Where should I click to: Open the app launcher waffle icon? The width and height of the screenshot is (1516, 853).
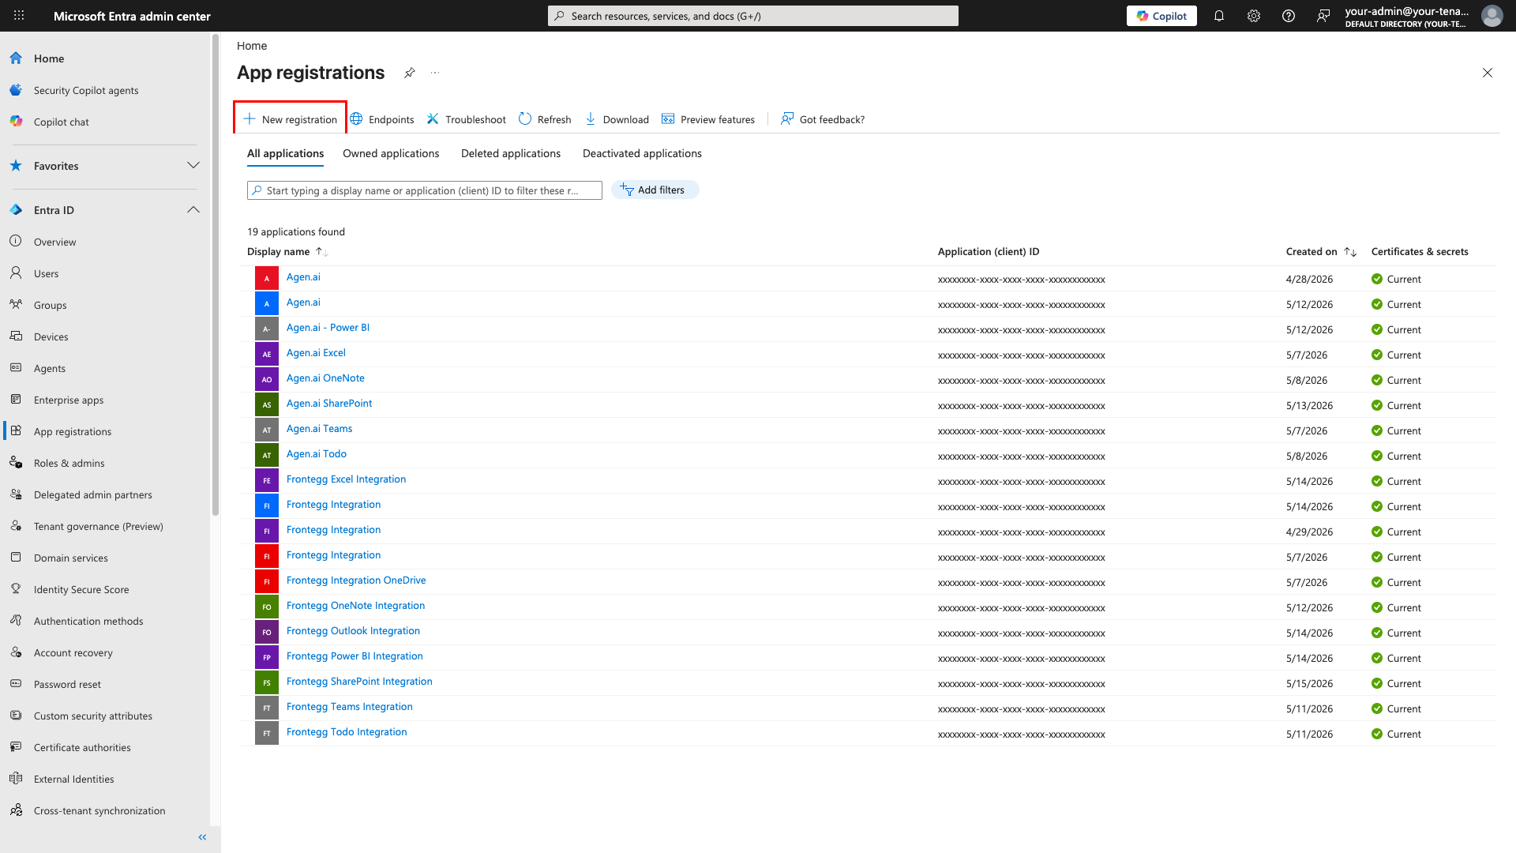(19, 16)
